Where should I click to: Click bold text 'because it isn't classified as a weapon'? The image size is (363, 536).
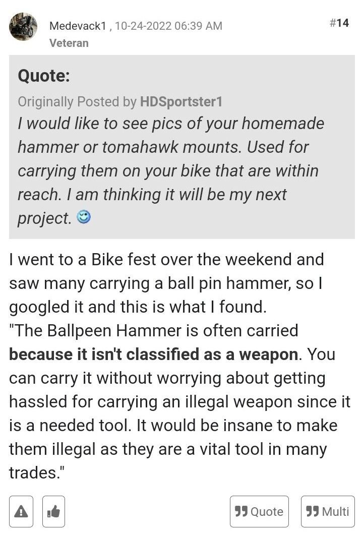pos(153,354)
